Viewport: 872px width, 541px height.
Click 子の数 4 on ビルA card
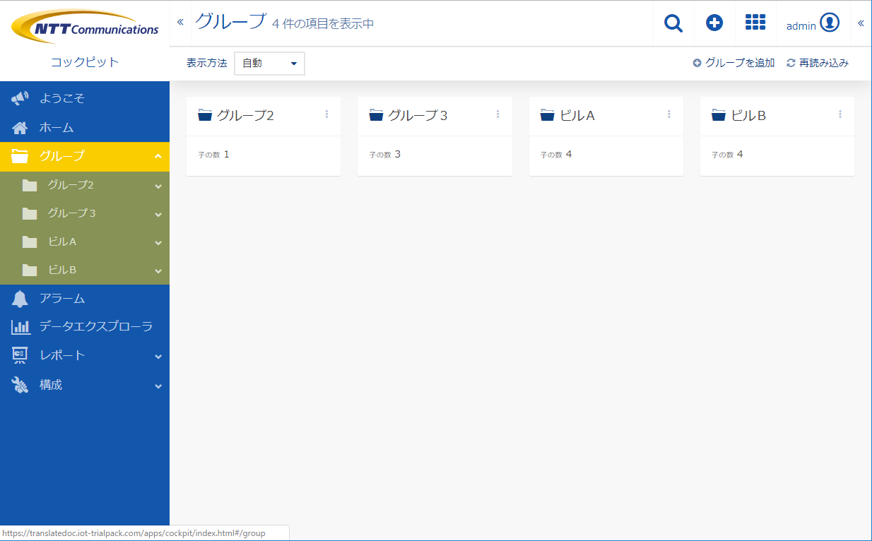pos(556,154)
